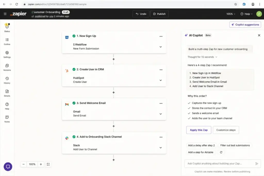
Task: Select 'Add a delay after step 2' suggestion
Action: (201, 145)
